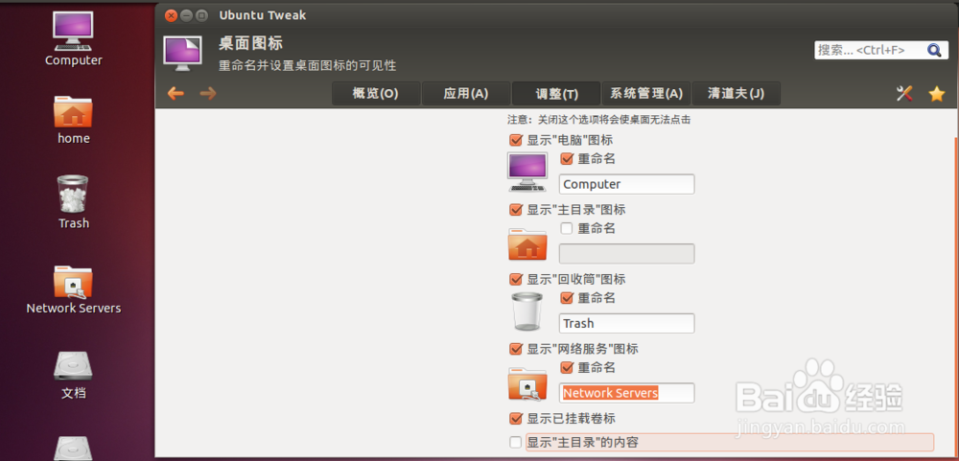Enable 重命名 checkbox for home folder
This screenshot has width=959, height=461.
point(567,229)
